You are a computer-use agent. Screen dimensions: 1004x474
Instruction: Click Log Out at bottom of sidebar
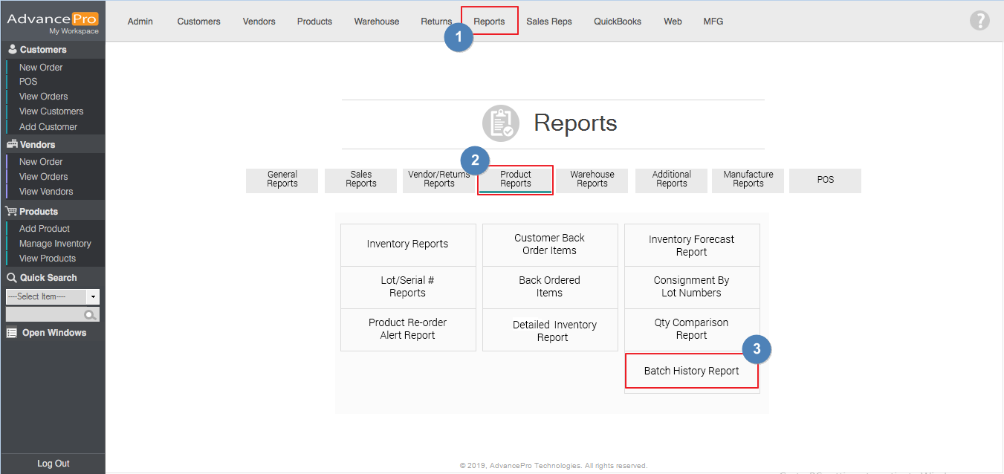point(53,464)
